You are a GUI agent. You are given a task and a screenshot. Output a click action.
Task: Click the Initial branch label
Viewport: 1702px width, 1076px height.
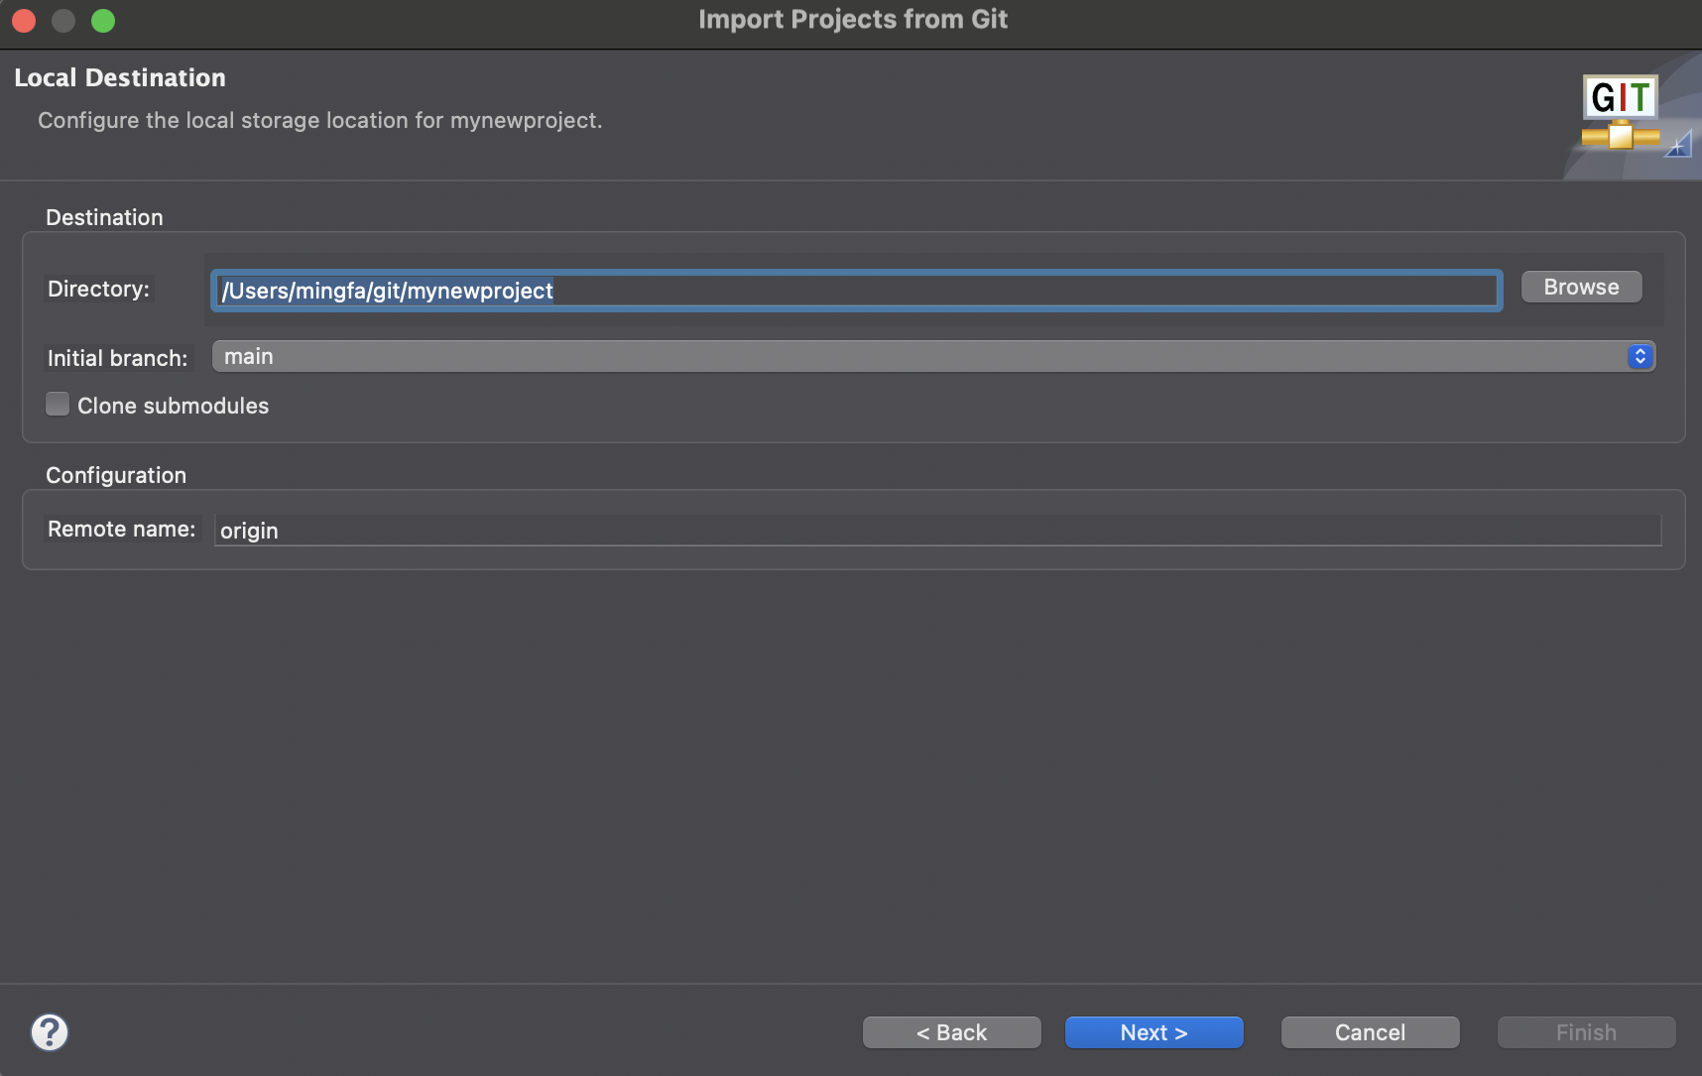coord(117,358)
